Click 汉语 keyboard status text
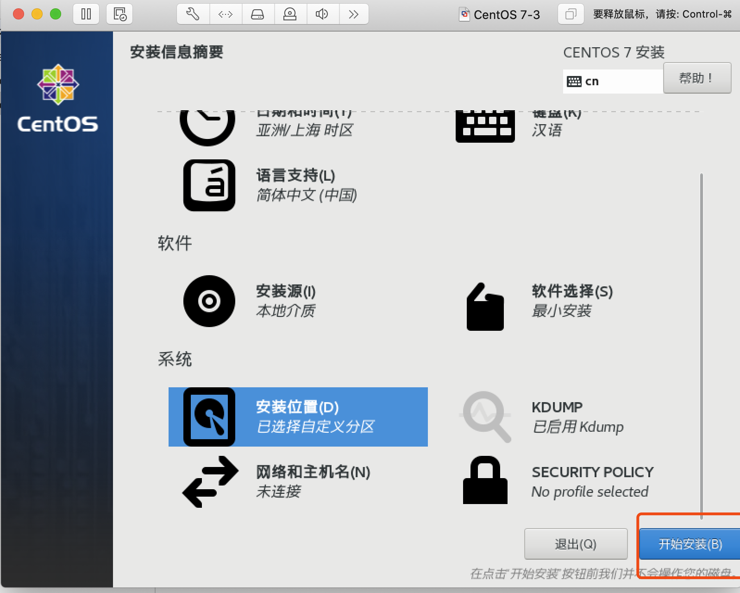 pos(547,130)
